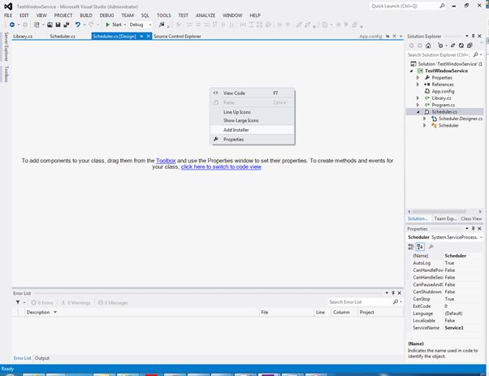Switch to the Output tab
The image size is (489, 376).
coord(42,358)
